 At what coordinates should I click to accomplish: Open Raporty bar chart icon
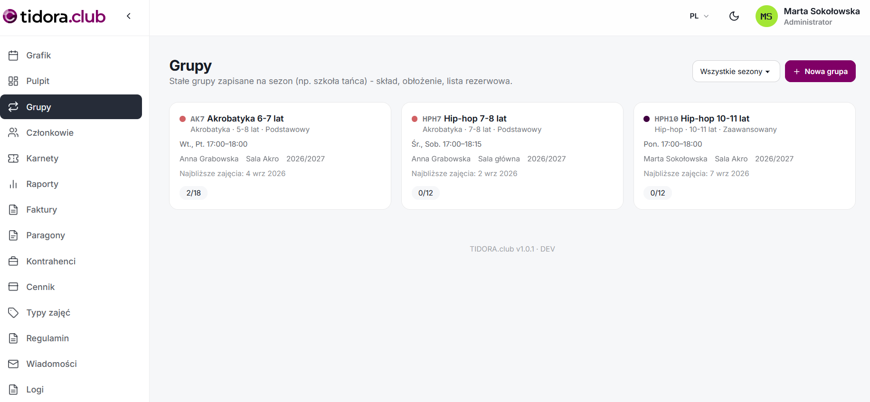(x=13, y=184)
